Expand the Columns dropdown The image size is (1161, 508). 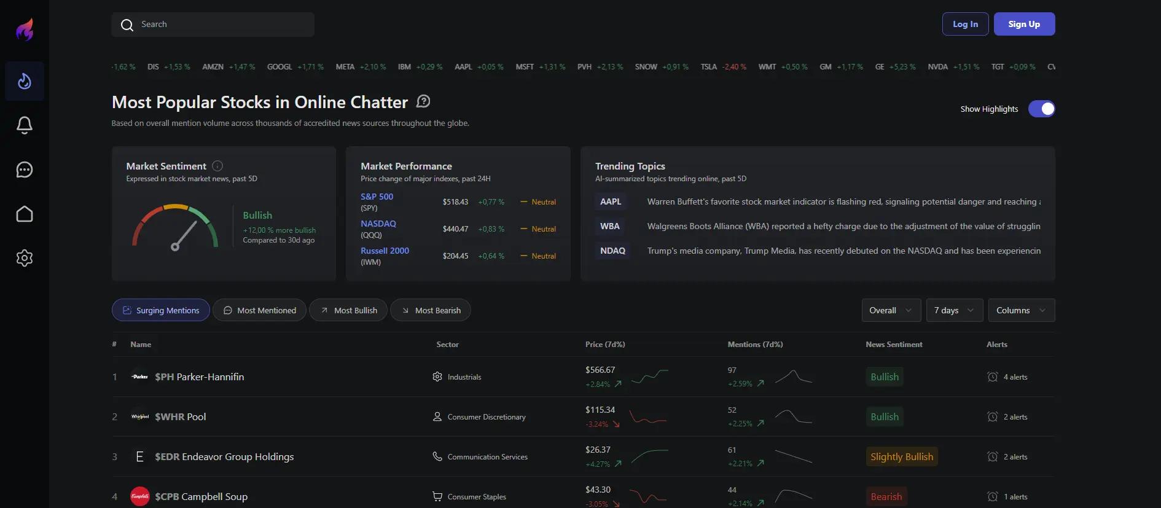[1022, 310]
